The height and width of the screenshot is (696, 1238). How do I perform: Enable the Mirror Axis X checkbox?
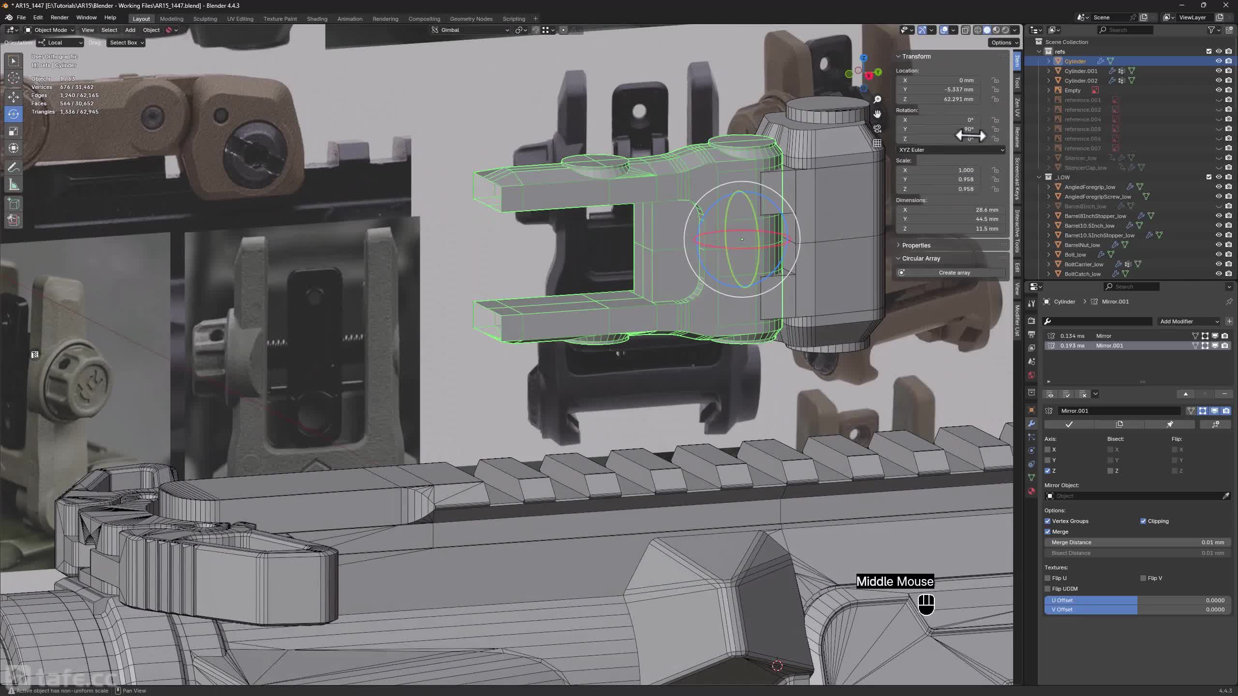pos(1047,449)
